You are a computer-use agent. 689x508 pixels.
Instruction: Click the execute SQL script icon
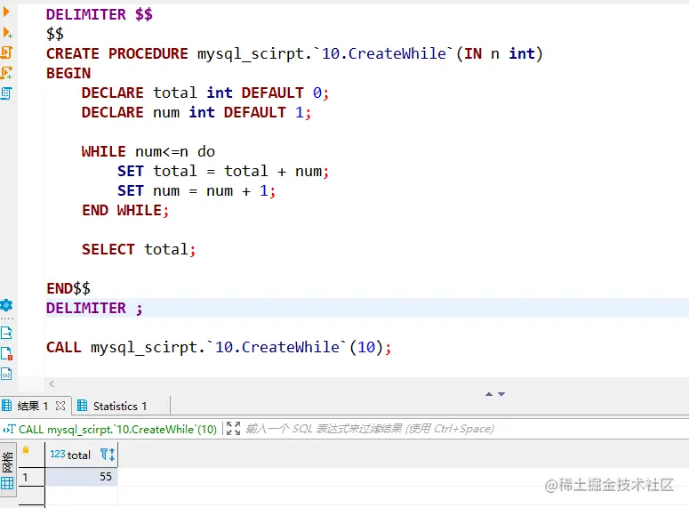[6, 52]
